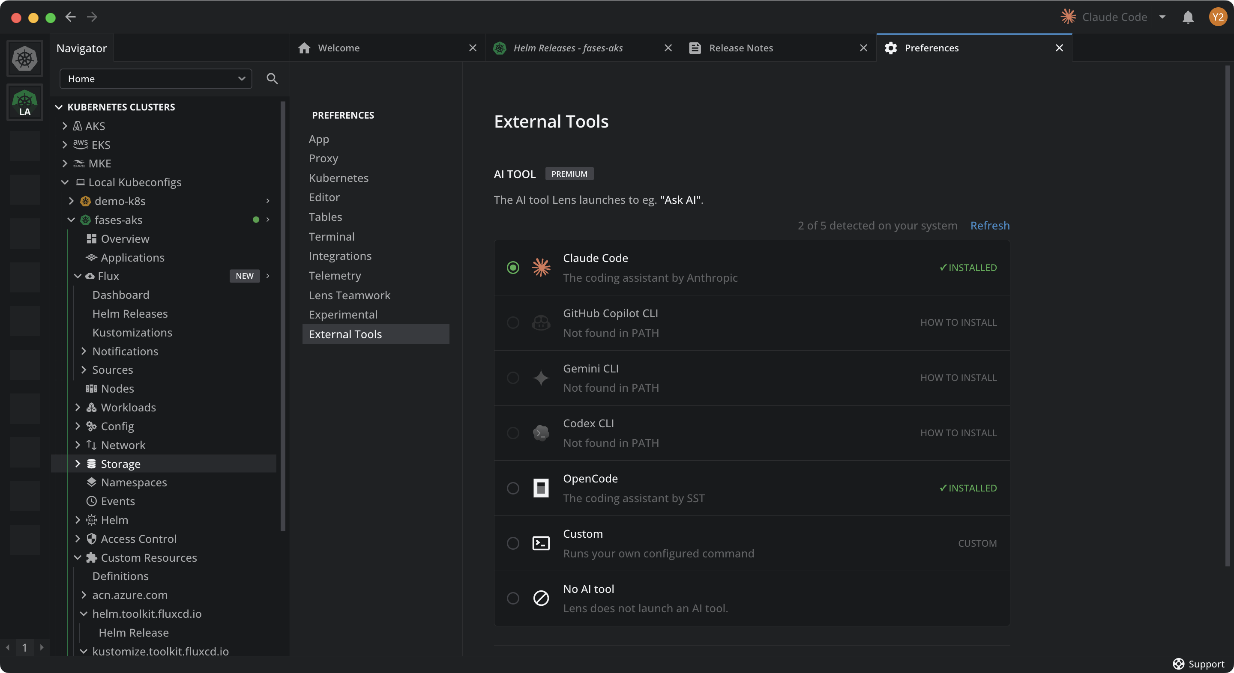Image resolution: width=1234 pixels, height=673 pixels.
Task: Click the OpenCode logo icon
Action: tap(541, 488)
